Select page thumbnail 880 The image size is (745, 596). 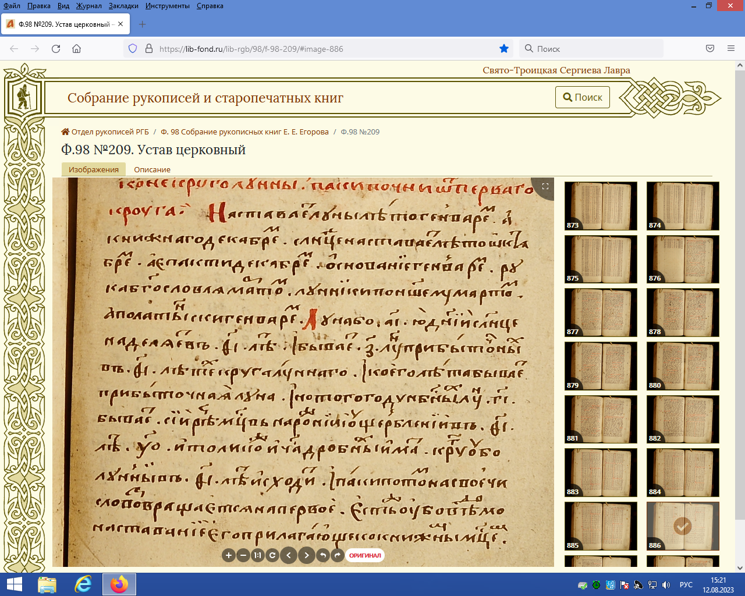[x=683, y=366]
